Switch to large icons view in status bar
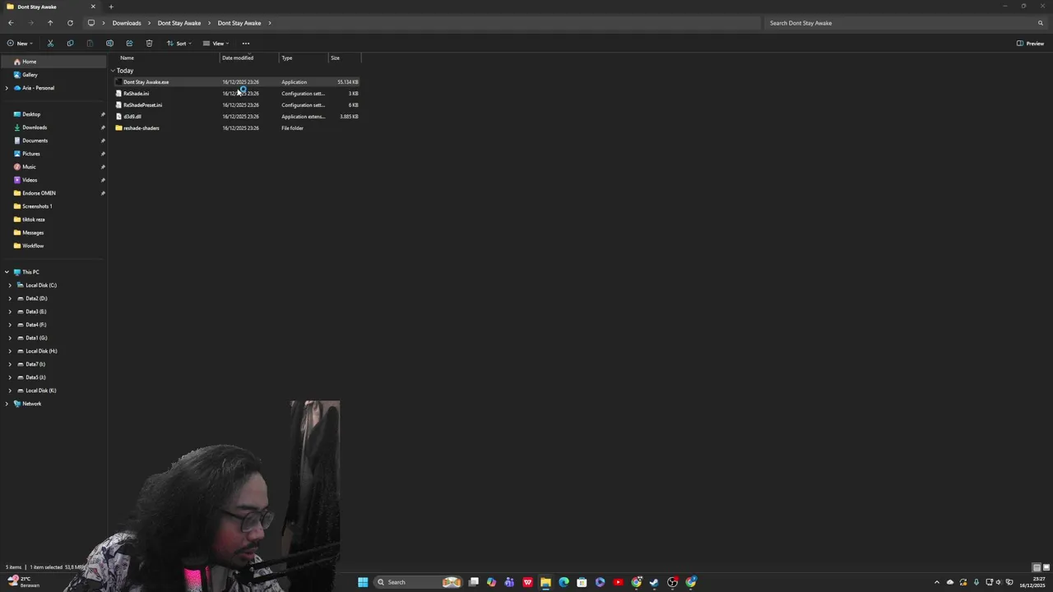The image size is (1053, 592). click(1046, 567)
